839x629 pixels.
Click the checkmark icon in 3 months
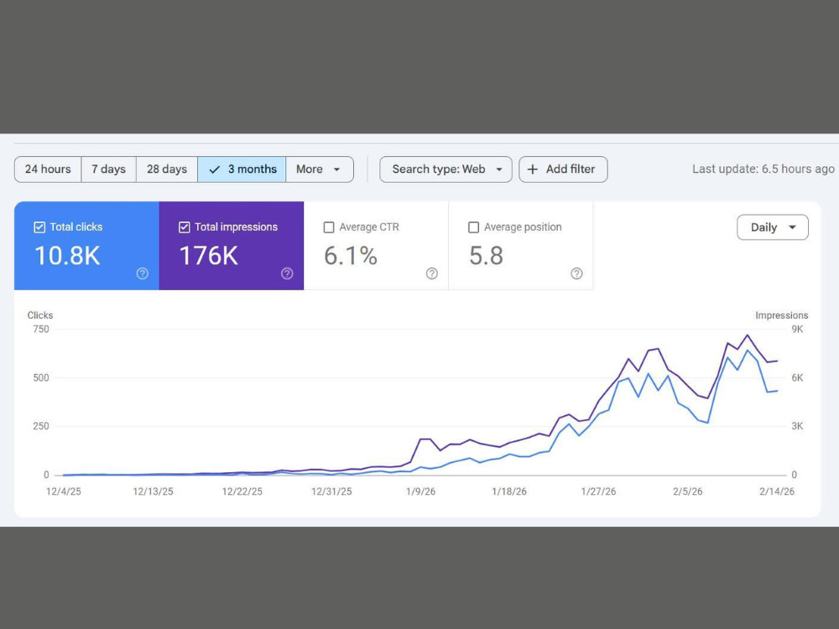pos(215,169)
